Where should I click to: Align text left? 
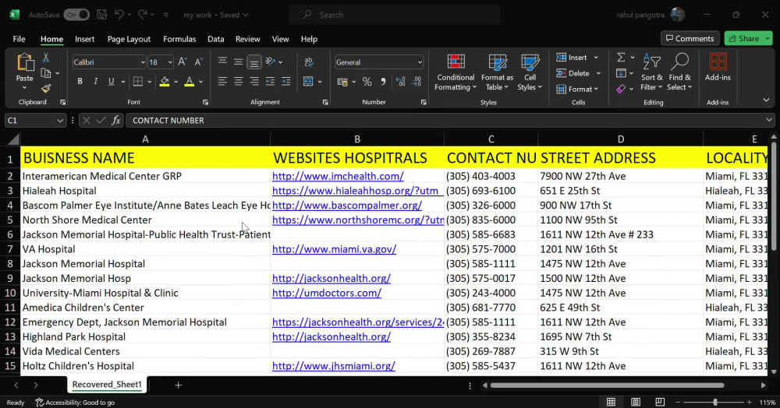coord(222,82)
